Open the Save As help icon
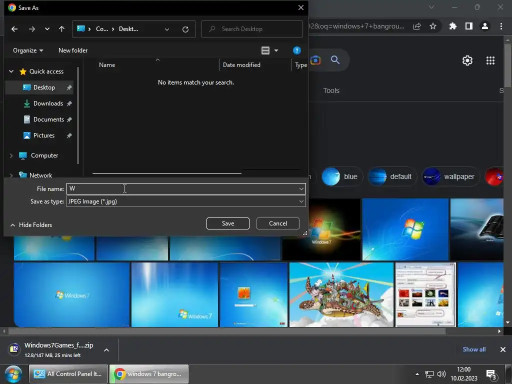Image resolution: width=512 pixels, height=384 pixels. [x=296, y=50]
